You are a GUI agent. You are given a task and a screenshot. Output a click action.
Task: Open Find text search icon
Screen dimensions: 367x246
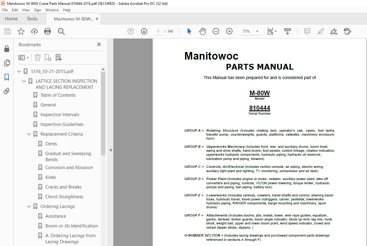pyautogui.click(x=61, y=31)
